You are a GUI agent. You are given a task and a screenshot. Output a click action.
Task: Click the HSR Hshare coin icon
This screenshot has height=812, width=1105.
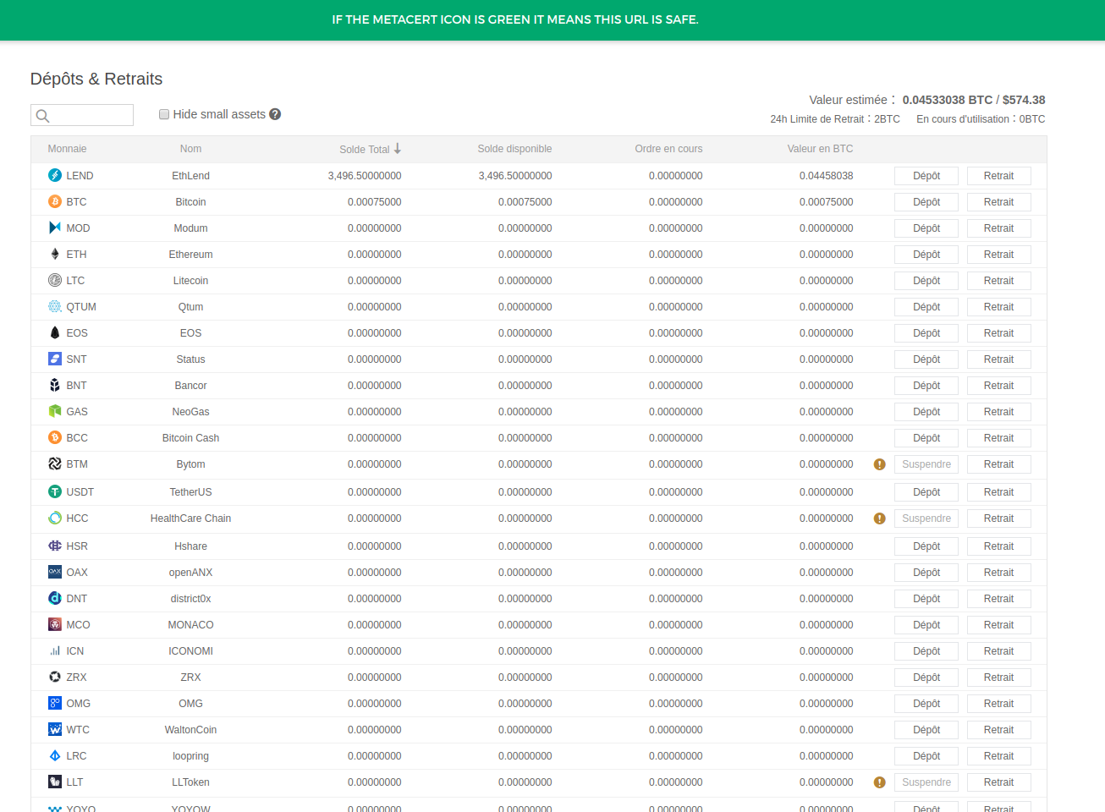[55, 546]
